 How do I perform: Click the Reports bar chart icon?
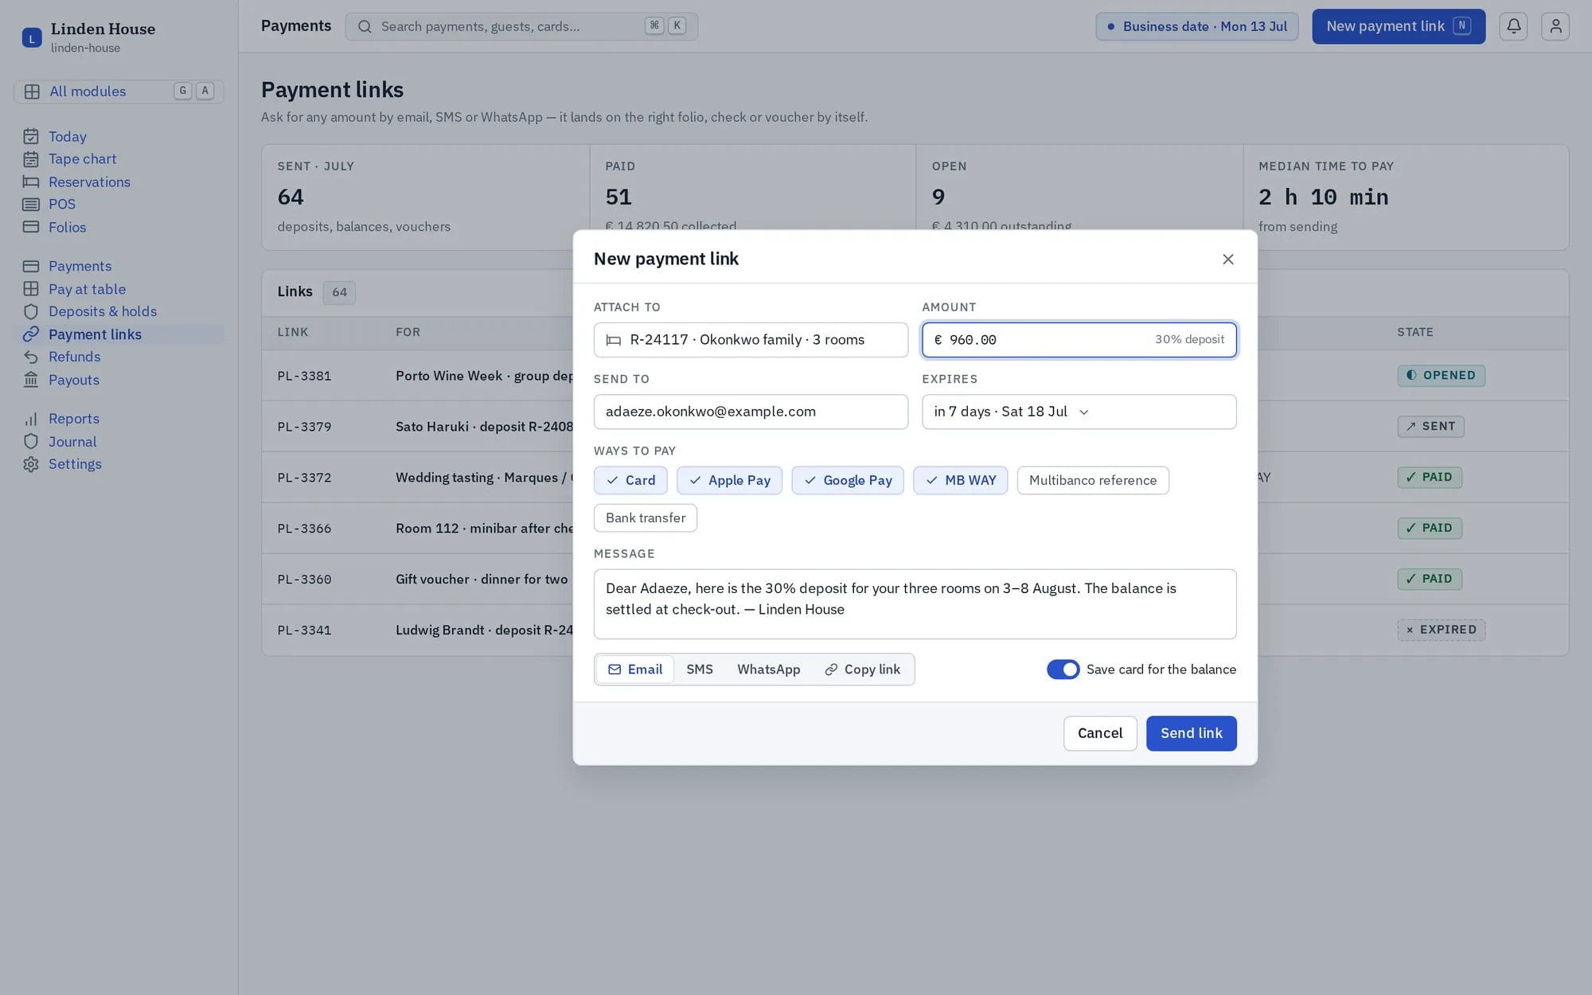[31, 419]
